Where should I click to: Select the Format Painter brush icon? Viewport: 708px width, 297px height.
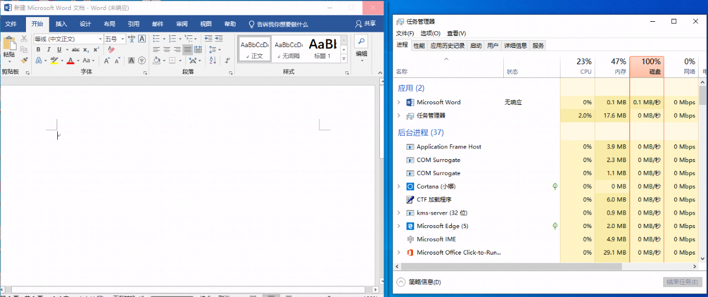coord(24,60)
